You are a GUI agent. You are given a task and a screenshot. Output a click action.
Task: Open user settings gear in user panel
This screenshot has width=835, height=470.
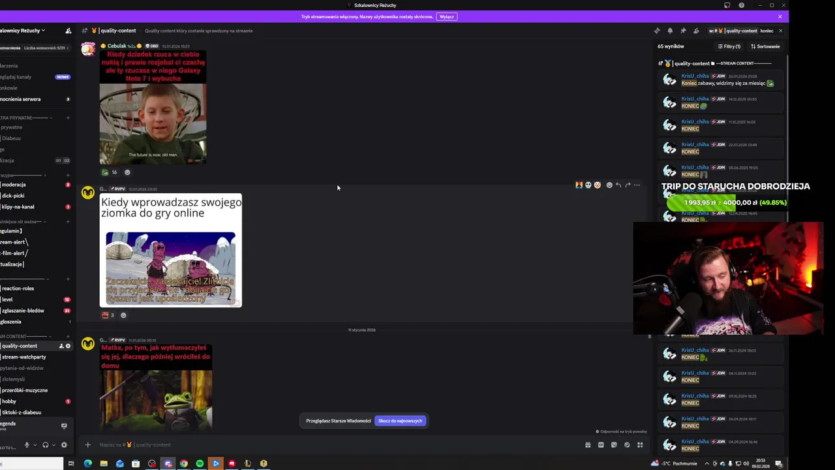click(x=64, y=445)
